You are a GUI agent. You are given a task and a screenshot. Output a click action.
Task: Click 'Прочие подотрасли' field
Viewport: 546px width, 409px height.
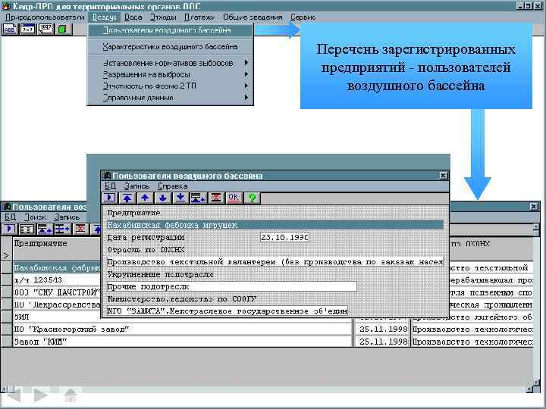tap(231, 286)
